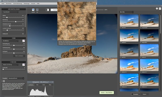
Task: Favorite the Realistisch preset star
Action: click(x=120, y=42)
